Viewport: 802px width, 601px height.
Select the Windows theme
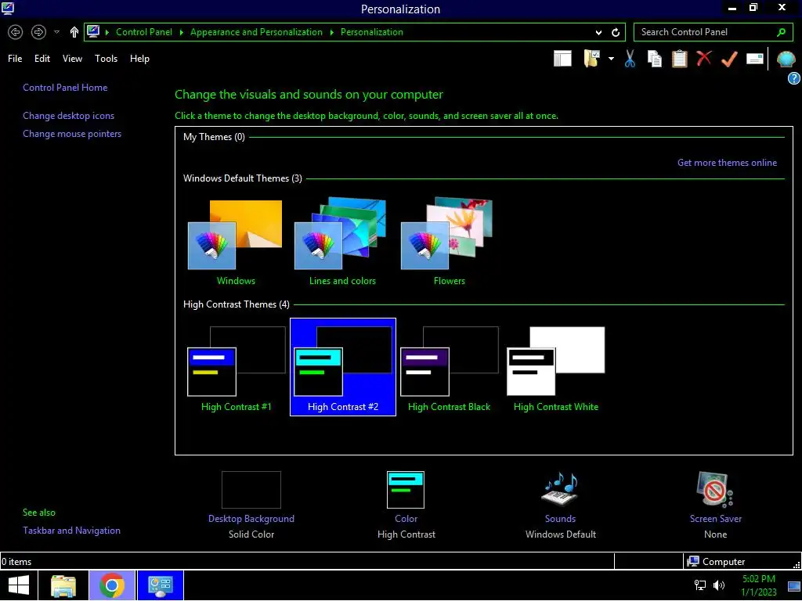pyautogui.click(x=235, y=243)
